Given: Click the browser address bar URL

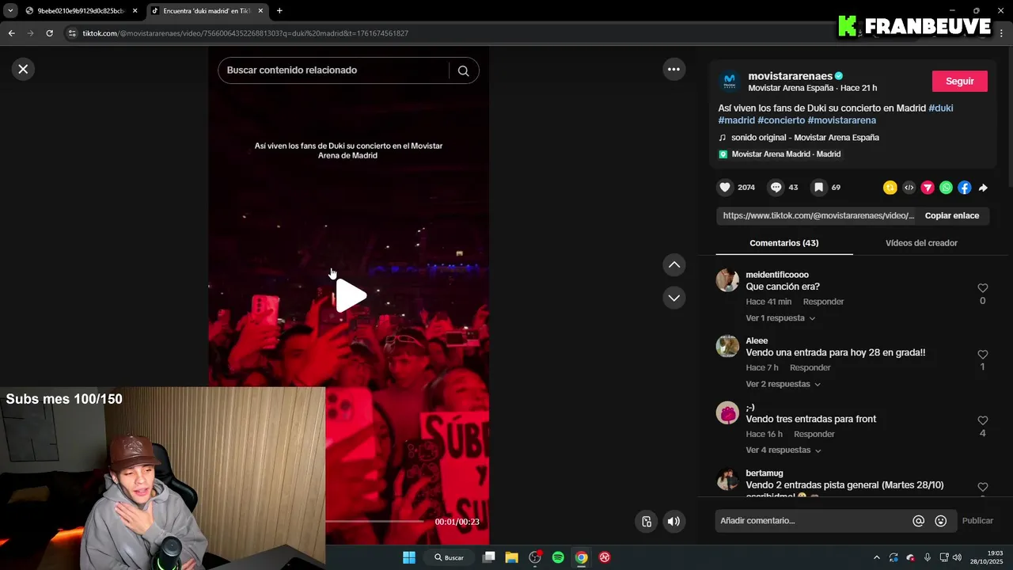Looking at the screenshot, I should (245, 33).
